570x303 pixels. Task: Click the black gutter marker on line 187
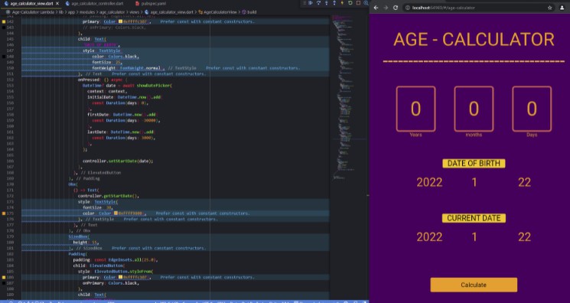4,283
